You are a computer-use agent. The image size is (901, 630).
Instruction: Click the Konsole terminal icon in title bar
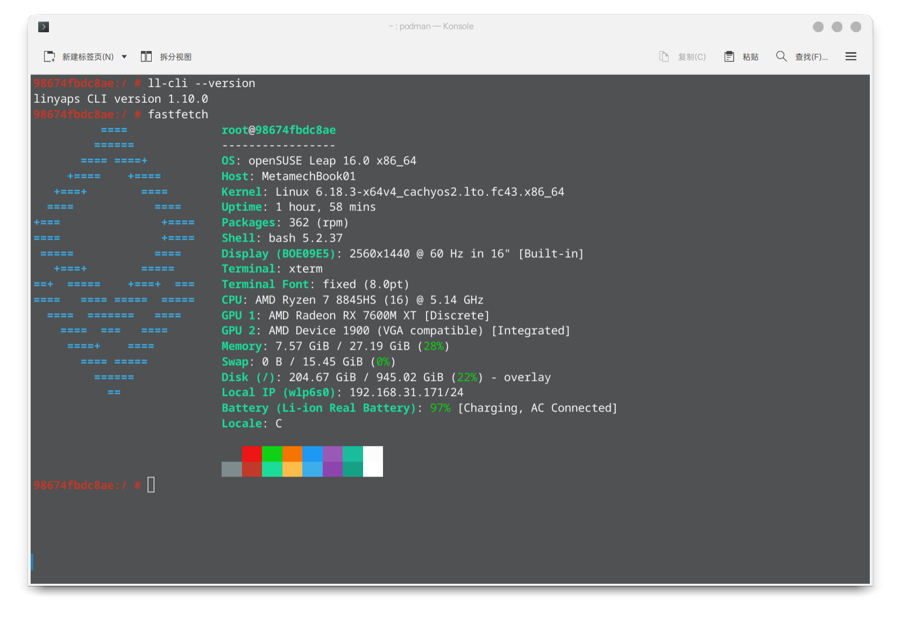click(x=44, y=27)
